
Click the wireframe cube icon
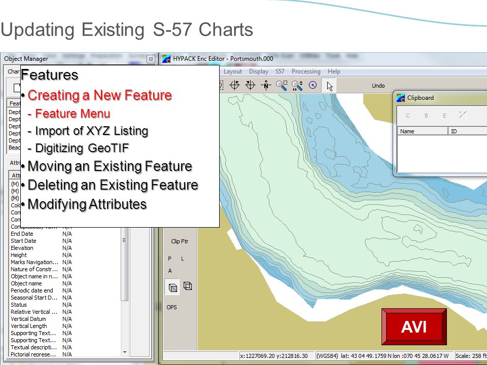tap(188, 286)
